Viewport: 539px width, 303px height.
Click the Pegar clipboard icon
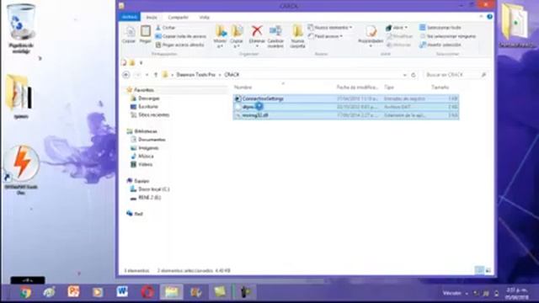[x=145, y=35]
